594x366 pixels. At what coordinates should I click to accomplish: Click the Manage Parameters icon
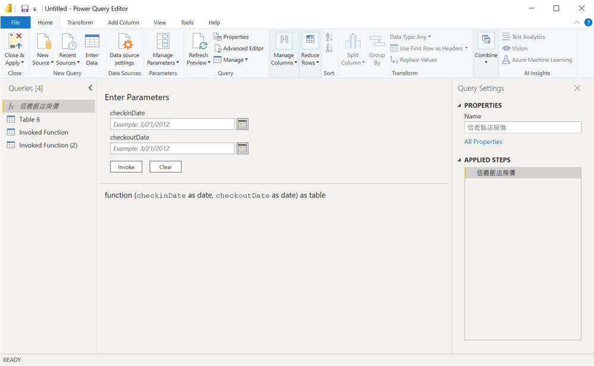point(163,41)
